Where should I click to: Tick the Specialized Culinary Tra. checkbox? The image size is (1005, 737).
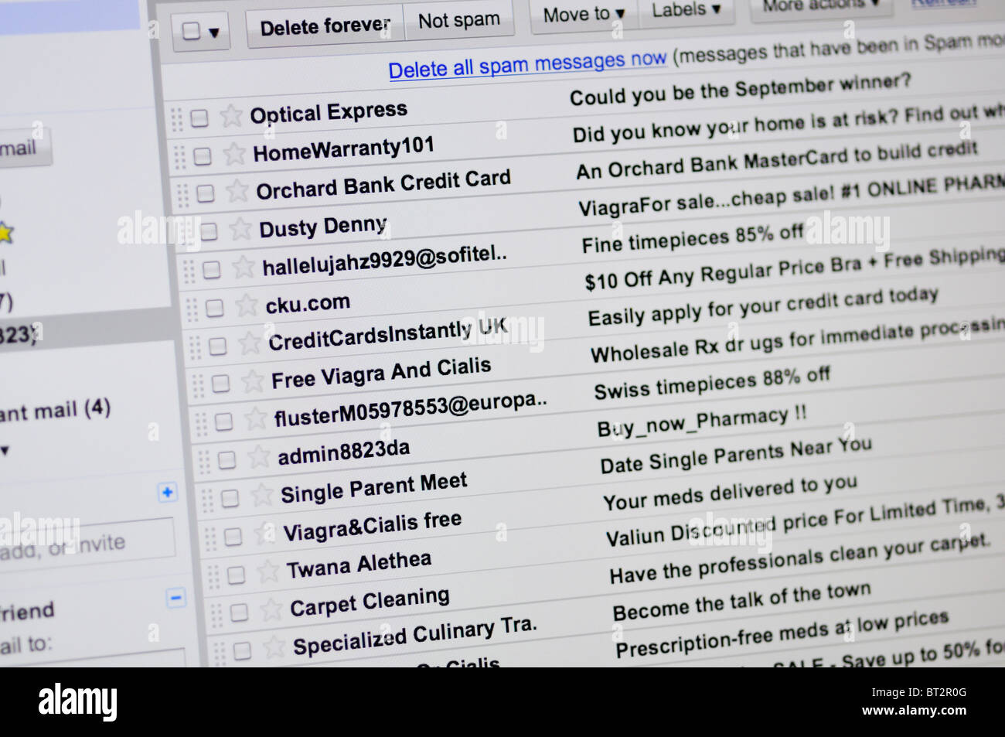click(x=242, y=650)
